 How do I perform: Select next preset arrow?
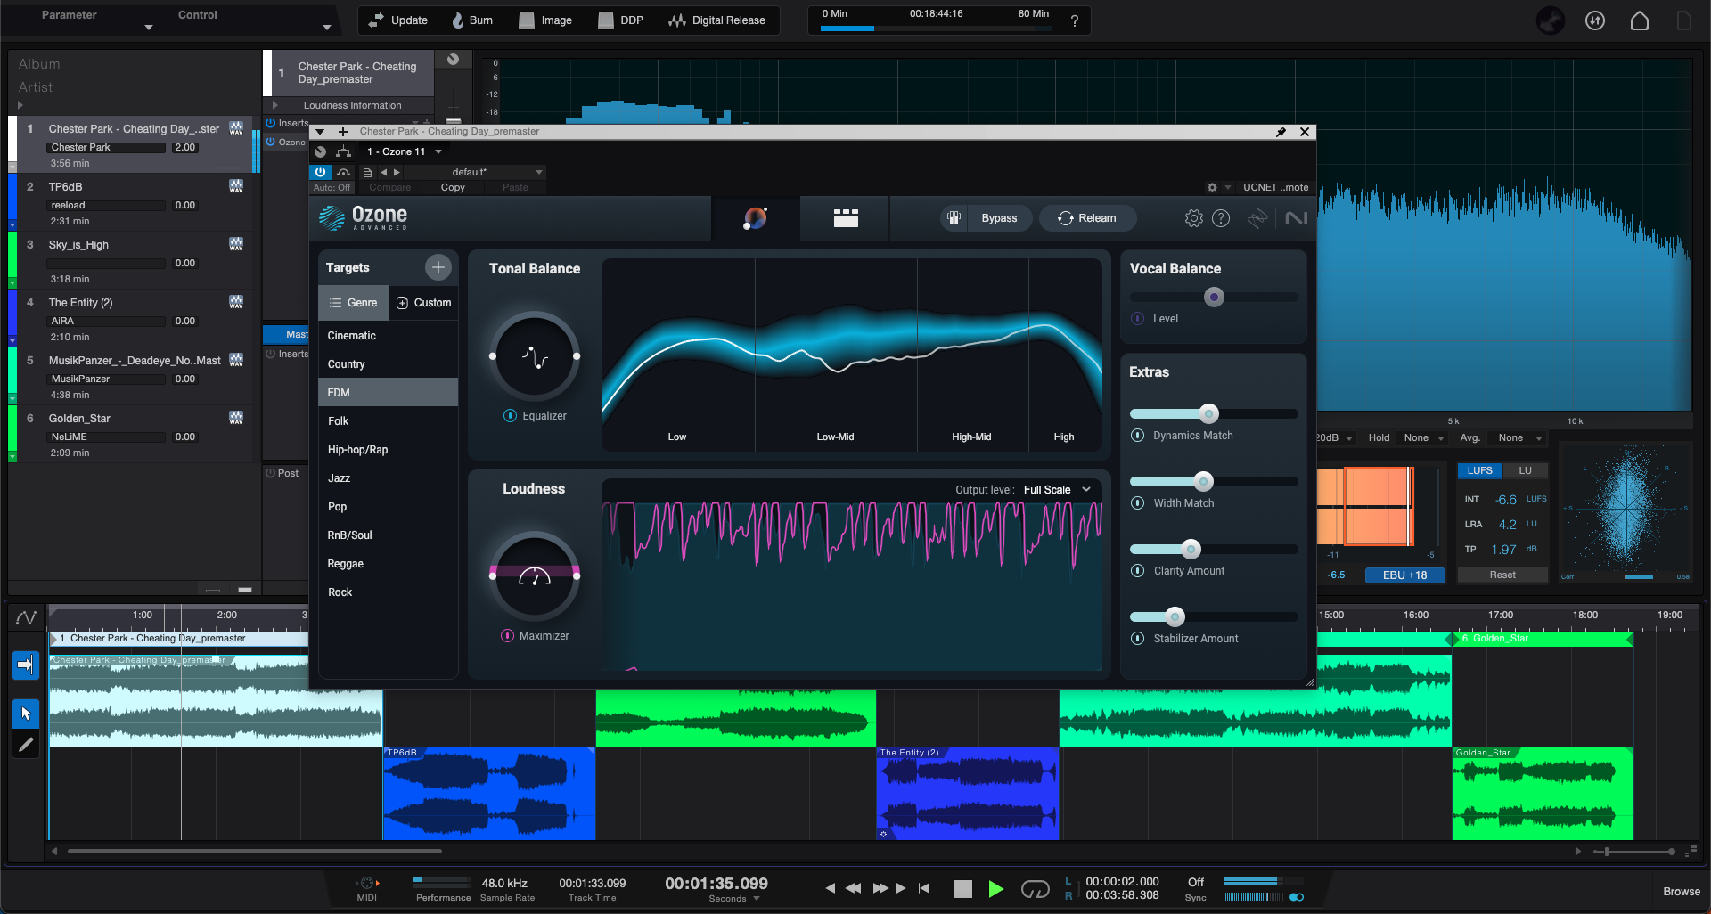coord(397,173)
